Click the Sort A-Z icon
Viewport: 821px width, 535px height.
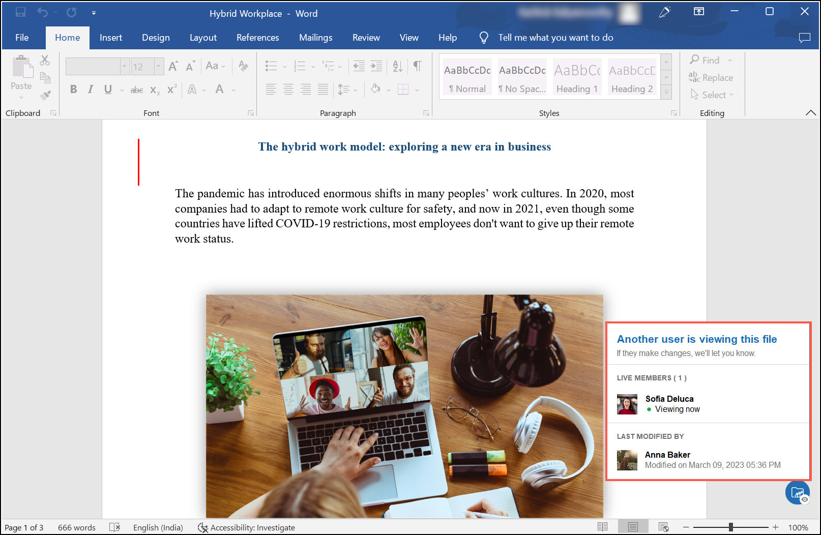point(398,66)
